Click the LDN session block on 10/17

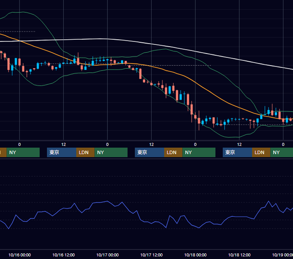point(173,152)
